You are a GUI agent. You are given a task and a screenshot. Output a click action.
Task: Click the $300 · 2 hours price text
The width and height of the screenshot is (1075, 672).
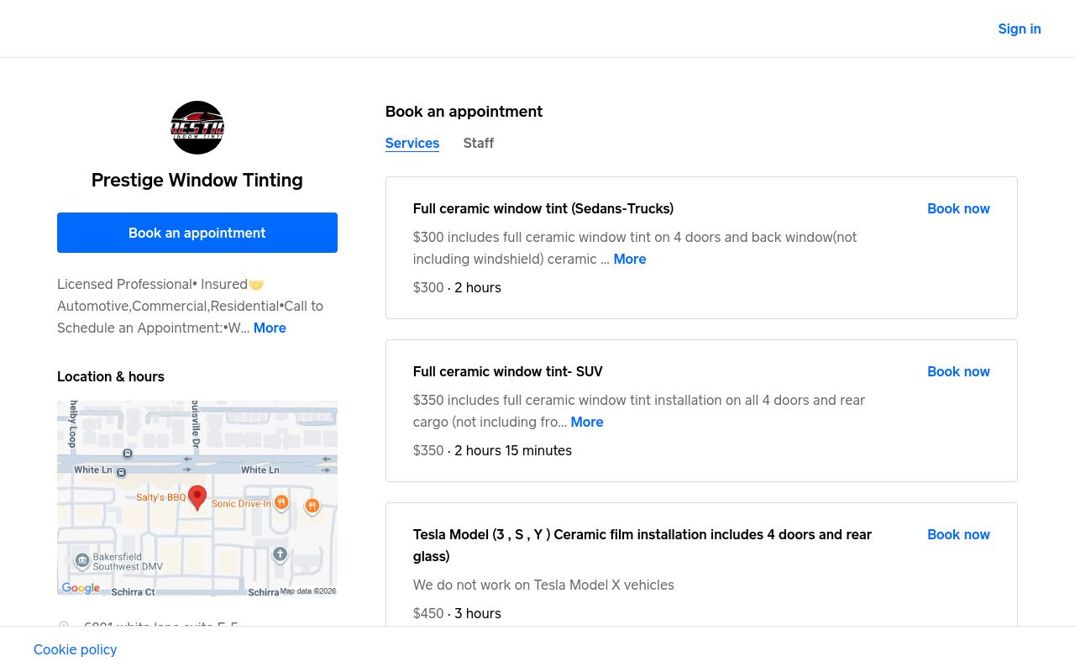[457, 287]
